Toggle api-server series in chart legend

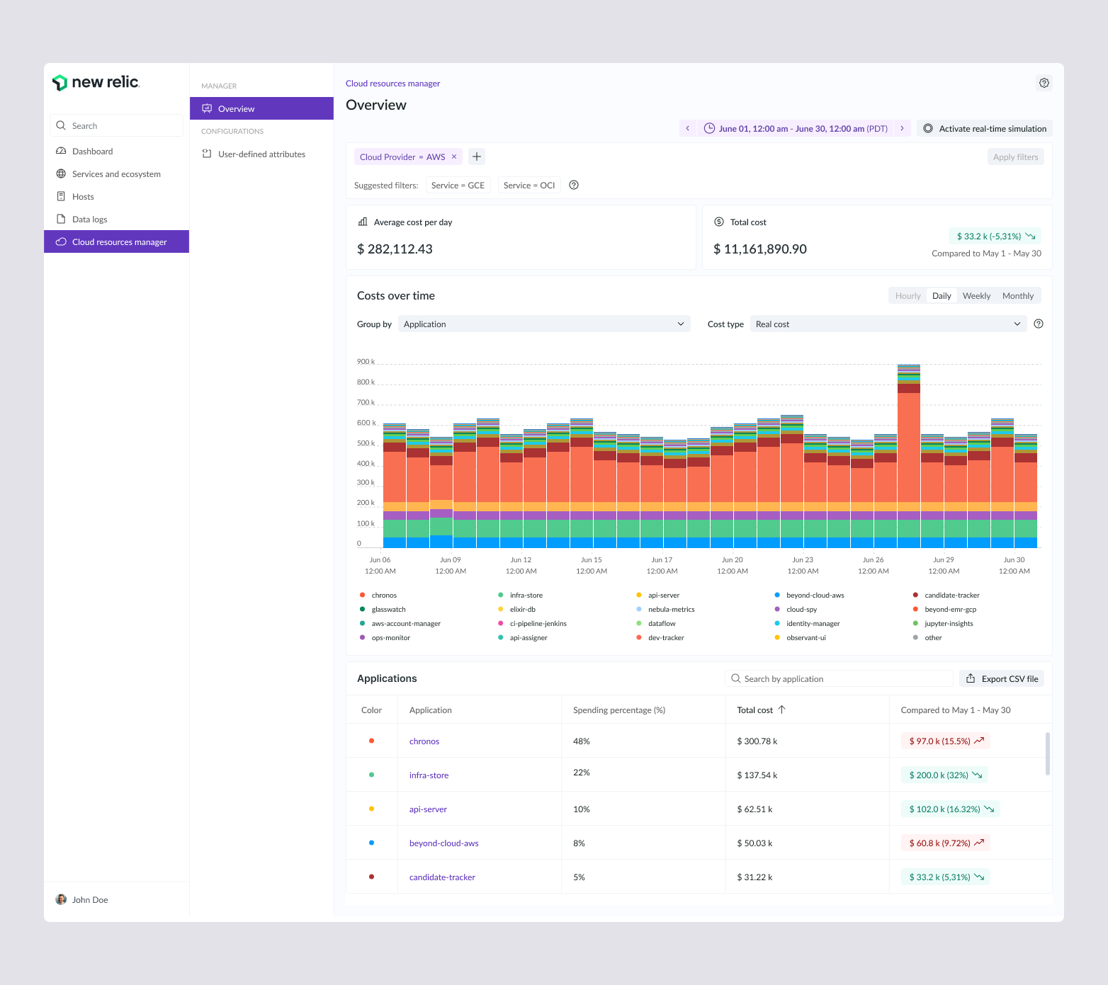(x=658, y=595)
